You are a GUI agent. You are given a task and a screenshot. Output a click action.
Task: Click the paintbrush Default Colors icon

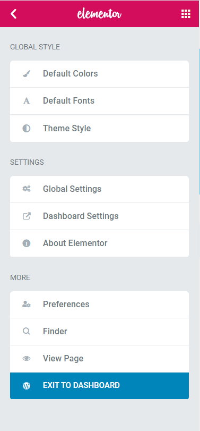(x=27, y=74)
